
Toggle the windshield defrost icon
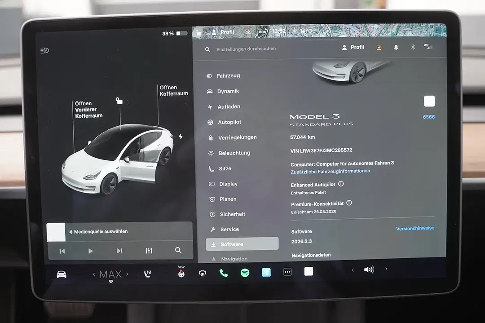point(202,273)
